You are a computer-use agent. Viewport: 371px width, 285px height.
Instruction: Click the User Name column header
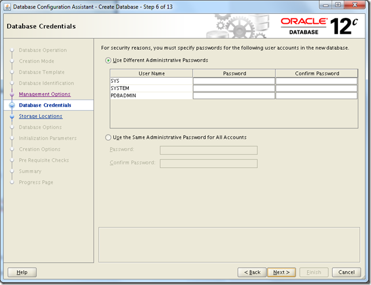[151, 74]
